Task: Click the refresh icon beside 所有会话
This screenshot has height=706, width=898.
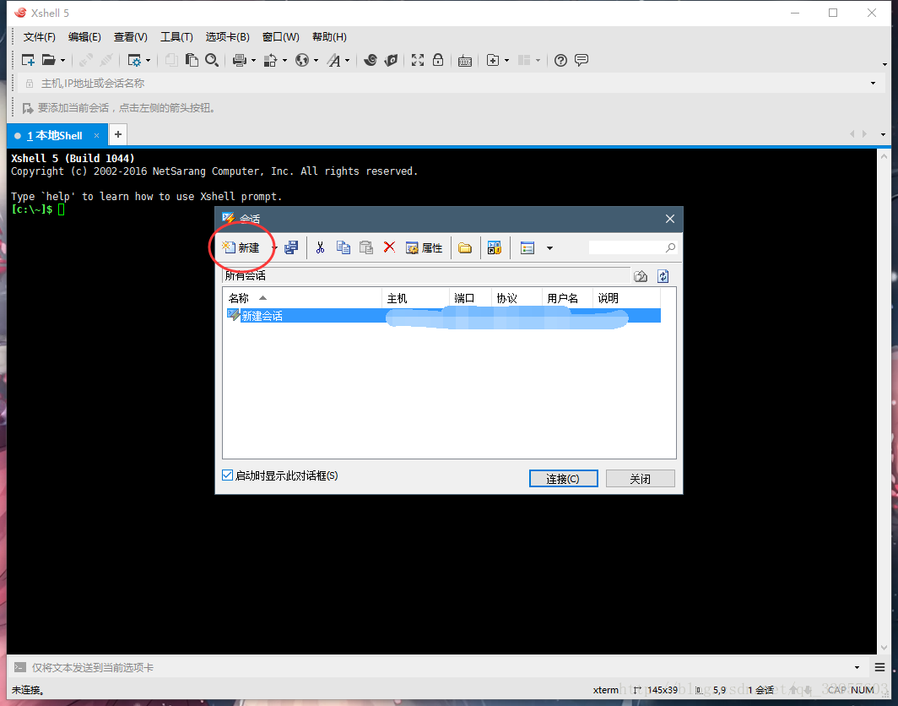Action: pyautogui.click(x=663, y=276)
